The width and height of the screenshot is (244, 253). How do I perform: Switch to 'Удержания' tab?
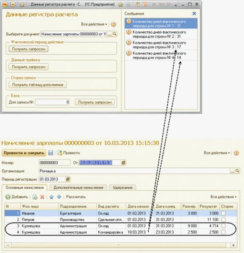(x=123, y=188)
